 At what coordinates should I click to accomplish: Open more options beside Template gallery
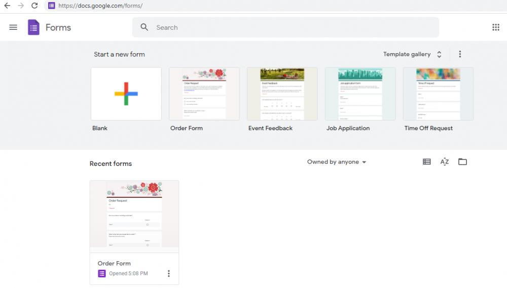(x=460, y=54)
